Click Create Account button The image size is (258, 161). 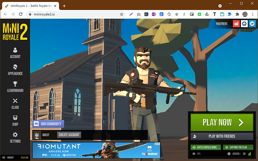(69, 135)
